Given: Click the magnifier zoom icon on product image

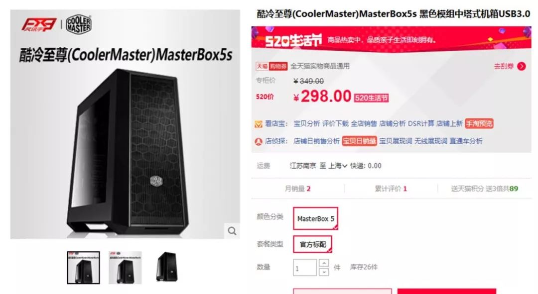Looking at the screenshot, I should (232, 231).
